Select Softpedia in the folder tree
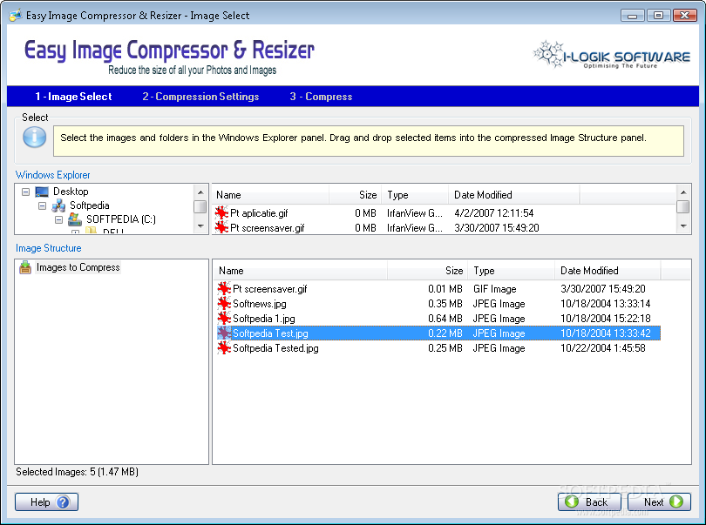This screenshot has height=525, width=706. (x=90, y=205)
